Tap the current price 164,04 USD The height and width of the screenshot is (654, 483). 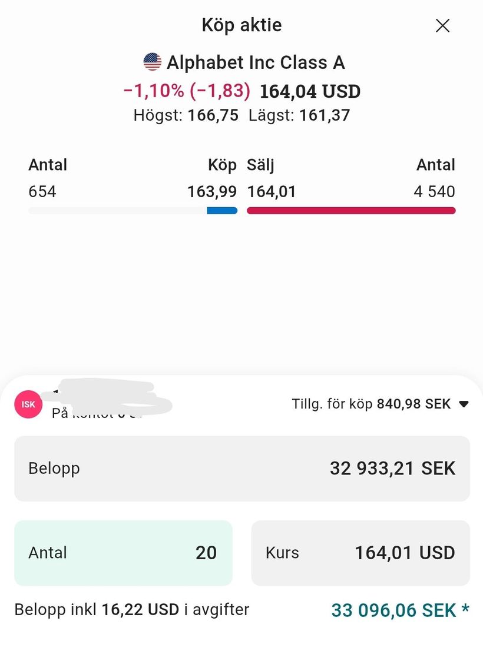[310, 92]
